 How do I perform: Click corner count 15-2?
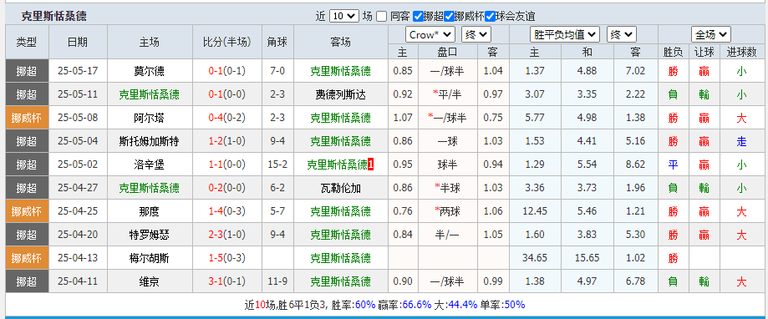coord(277,165)
